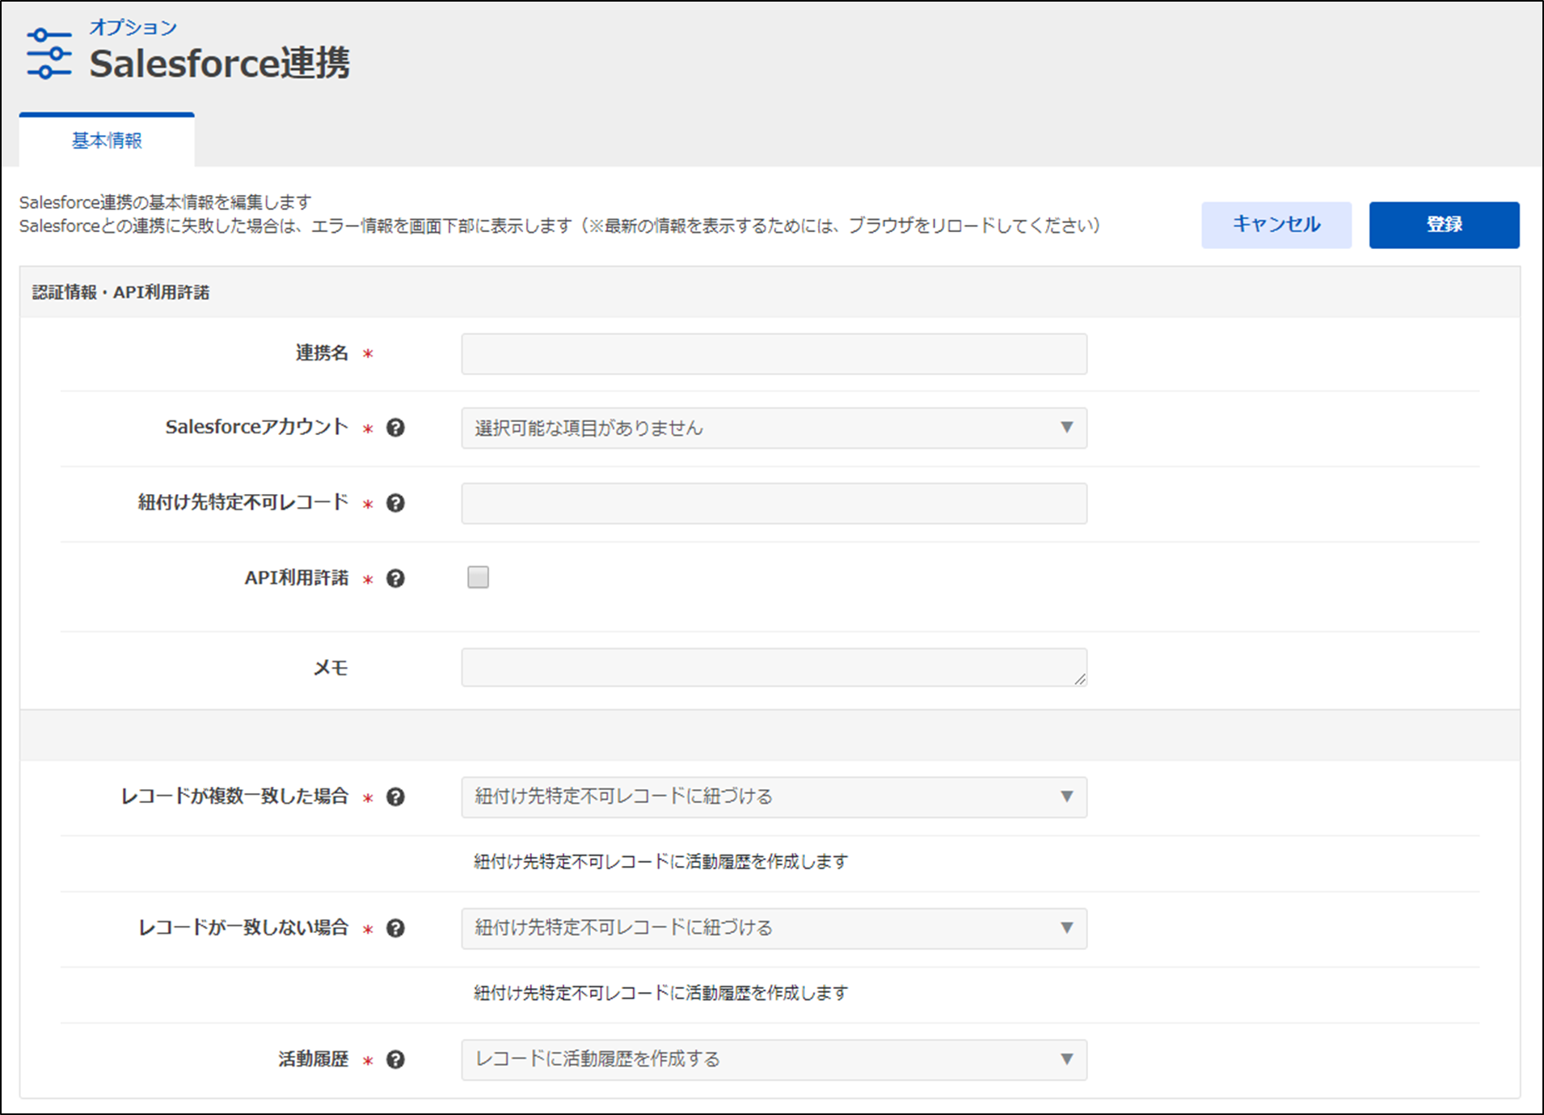Click the 登録 button
Screen dimensions: 1544x1115
1444,225
